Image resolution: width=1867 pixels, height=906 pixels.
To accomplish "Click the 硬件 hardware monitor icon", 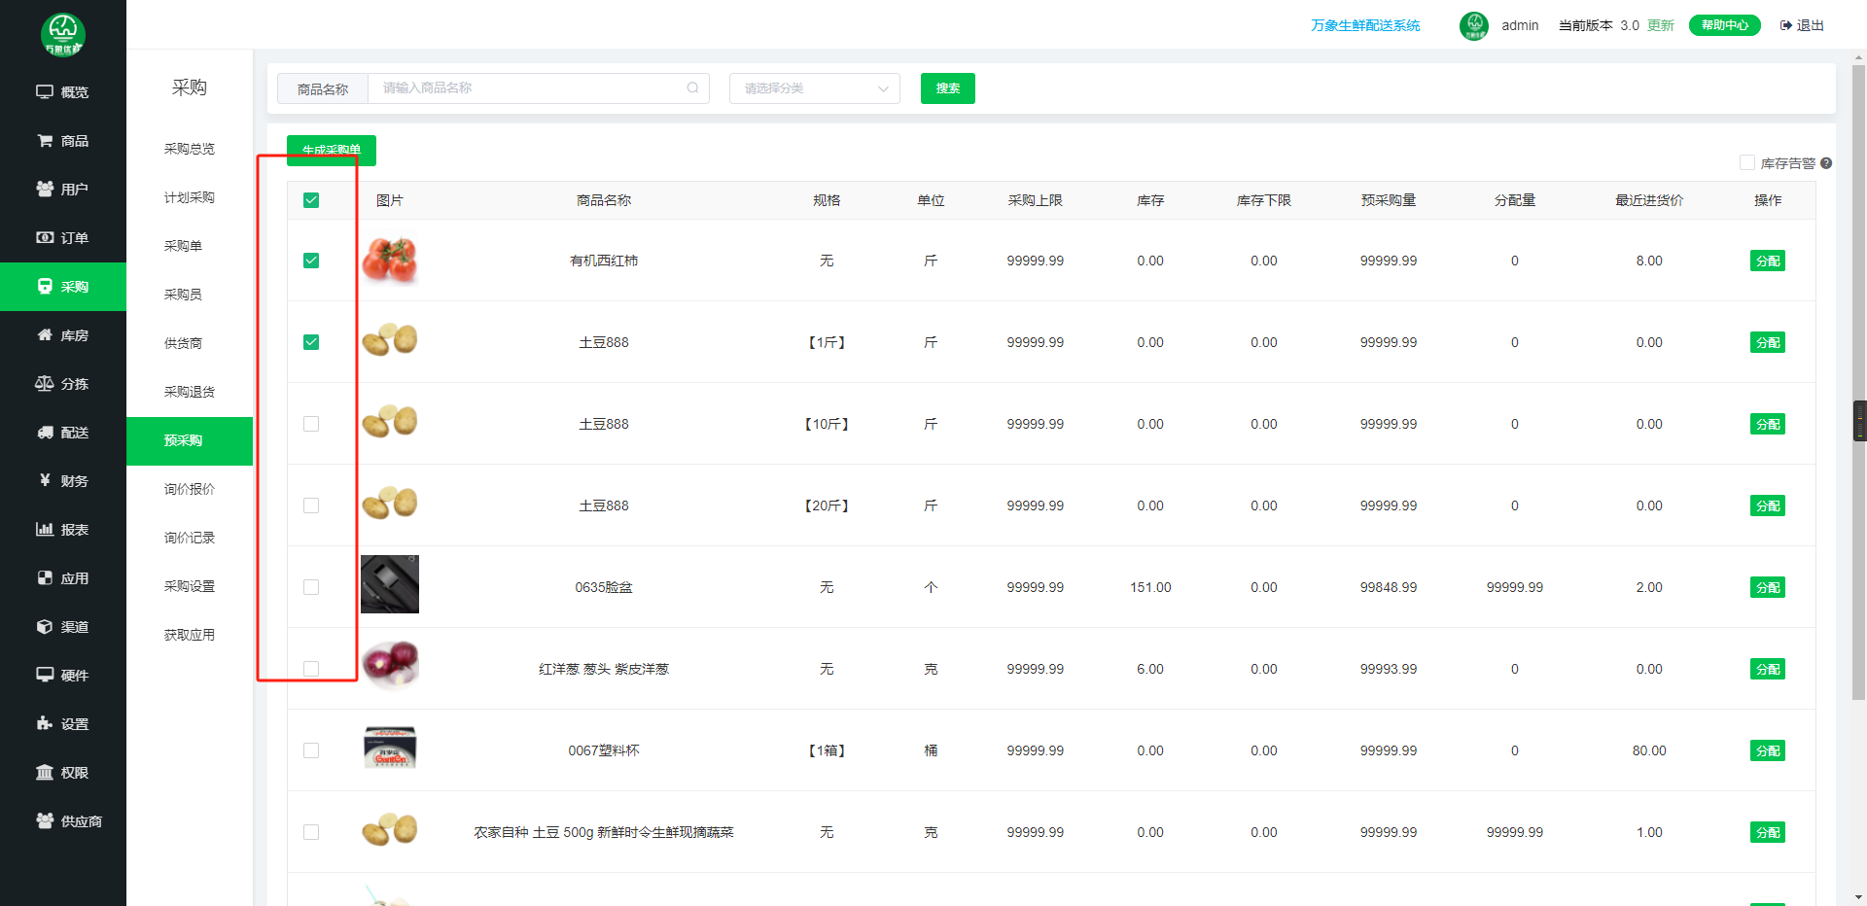I will [x=45, y=675].
